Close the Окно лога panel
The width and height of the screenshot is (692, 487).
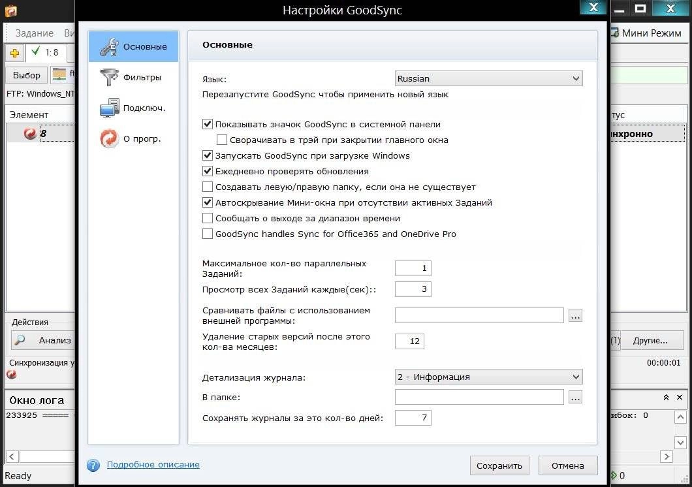point(680,398)
